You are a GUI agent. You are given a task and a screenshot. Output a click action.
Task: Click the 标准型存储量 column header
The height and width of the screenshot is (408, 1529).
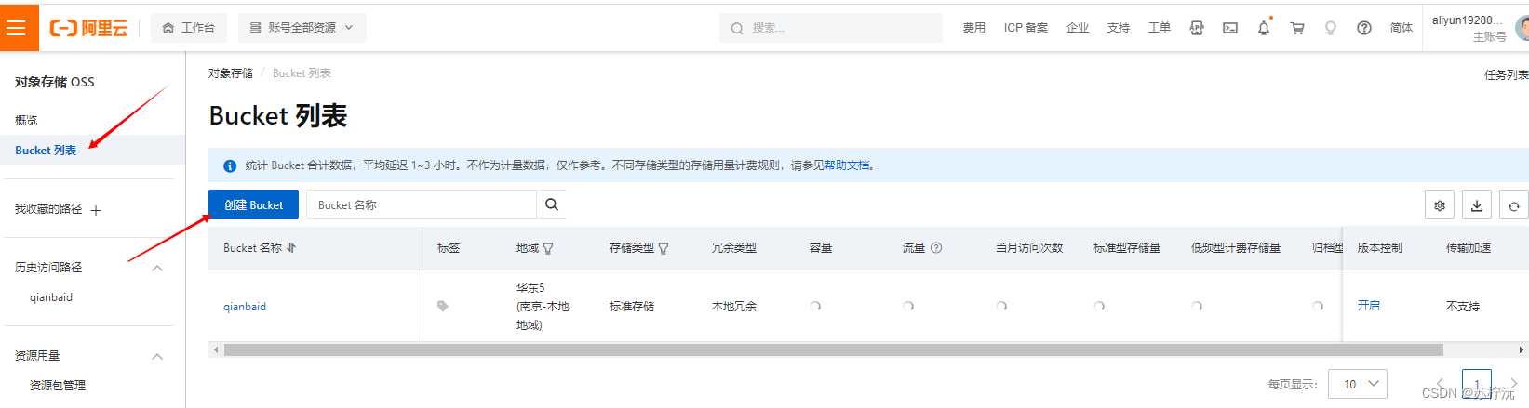pyautogui.click(x=1127, y=248)
